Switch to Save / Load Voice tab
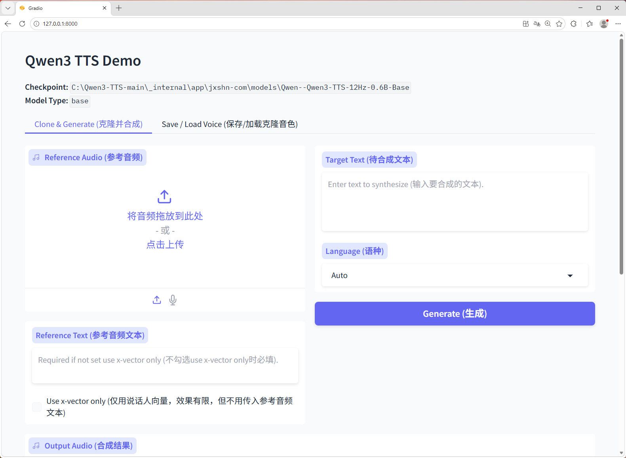 click(x=230, y=124)
